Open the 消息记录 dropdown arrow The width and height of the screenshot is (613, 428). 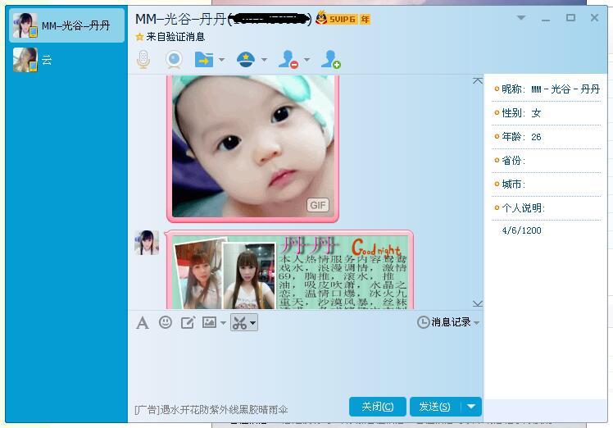click(477, 323)
